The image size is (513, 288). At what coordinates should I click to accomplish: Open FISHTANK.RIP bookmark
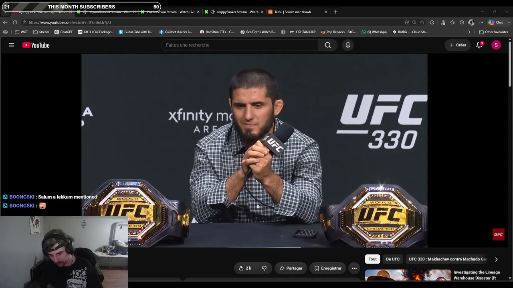pyautogui.click(x=303, y=32)
